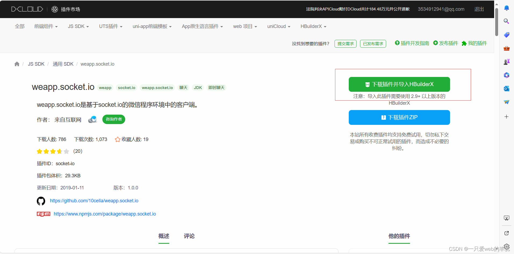Viewport: 514px width, 254px height.
Task: Open JS SDK breadcrumb link
Action: 36,64
